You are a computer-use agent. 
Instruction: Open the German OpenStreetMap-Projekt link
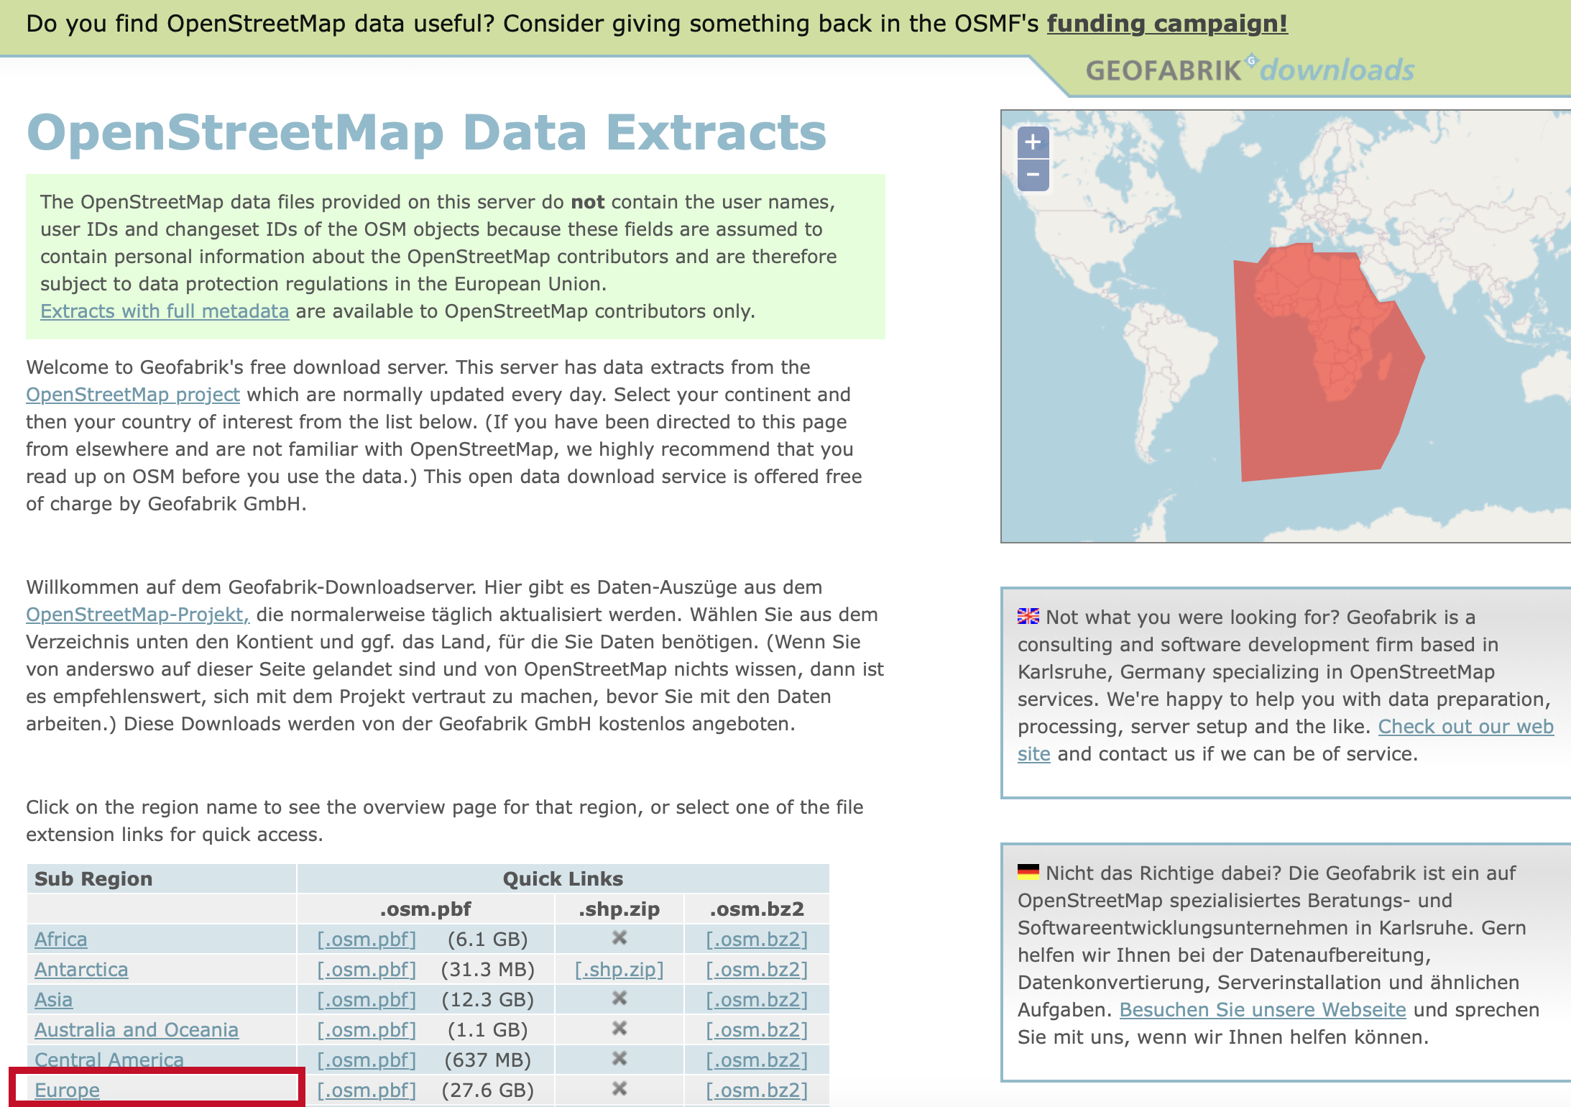click(x=137, y=615)
